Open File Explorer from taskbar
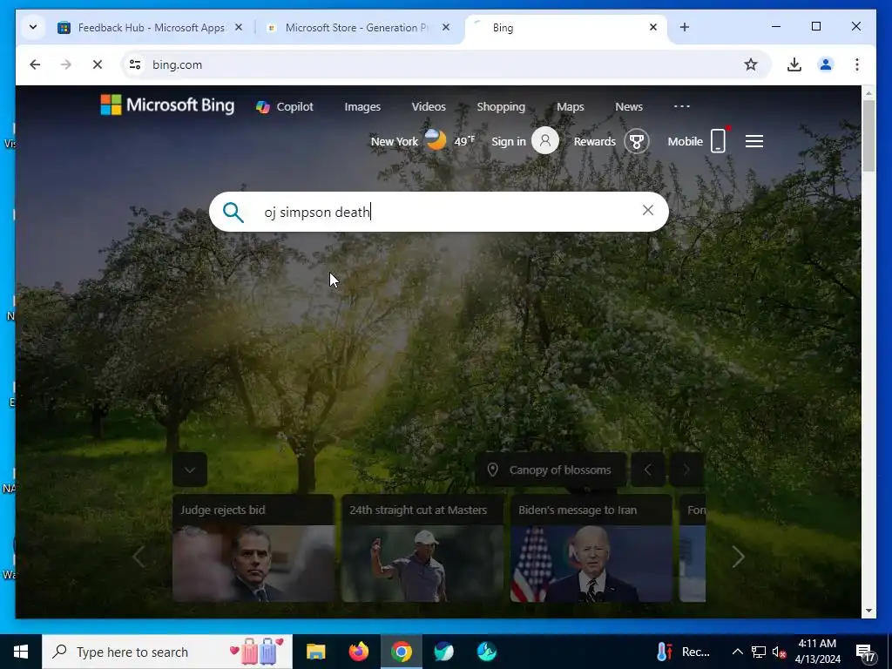Screen dimensions: 892x669 tap(315, 652)
